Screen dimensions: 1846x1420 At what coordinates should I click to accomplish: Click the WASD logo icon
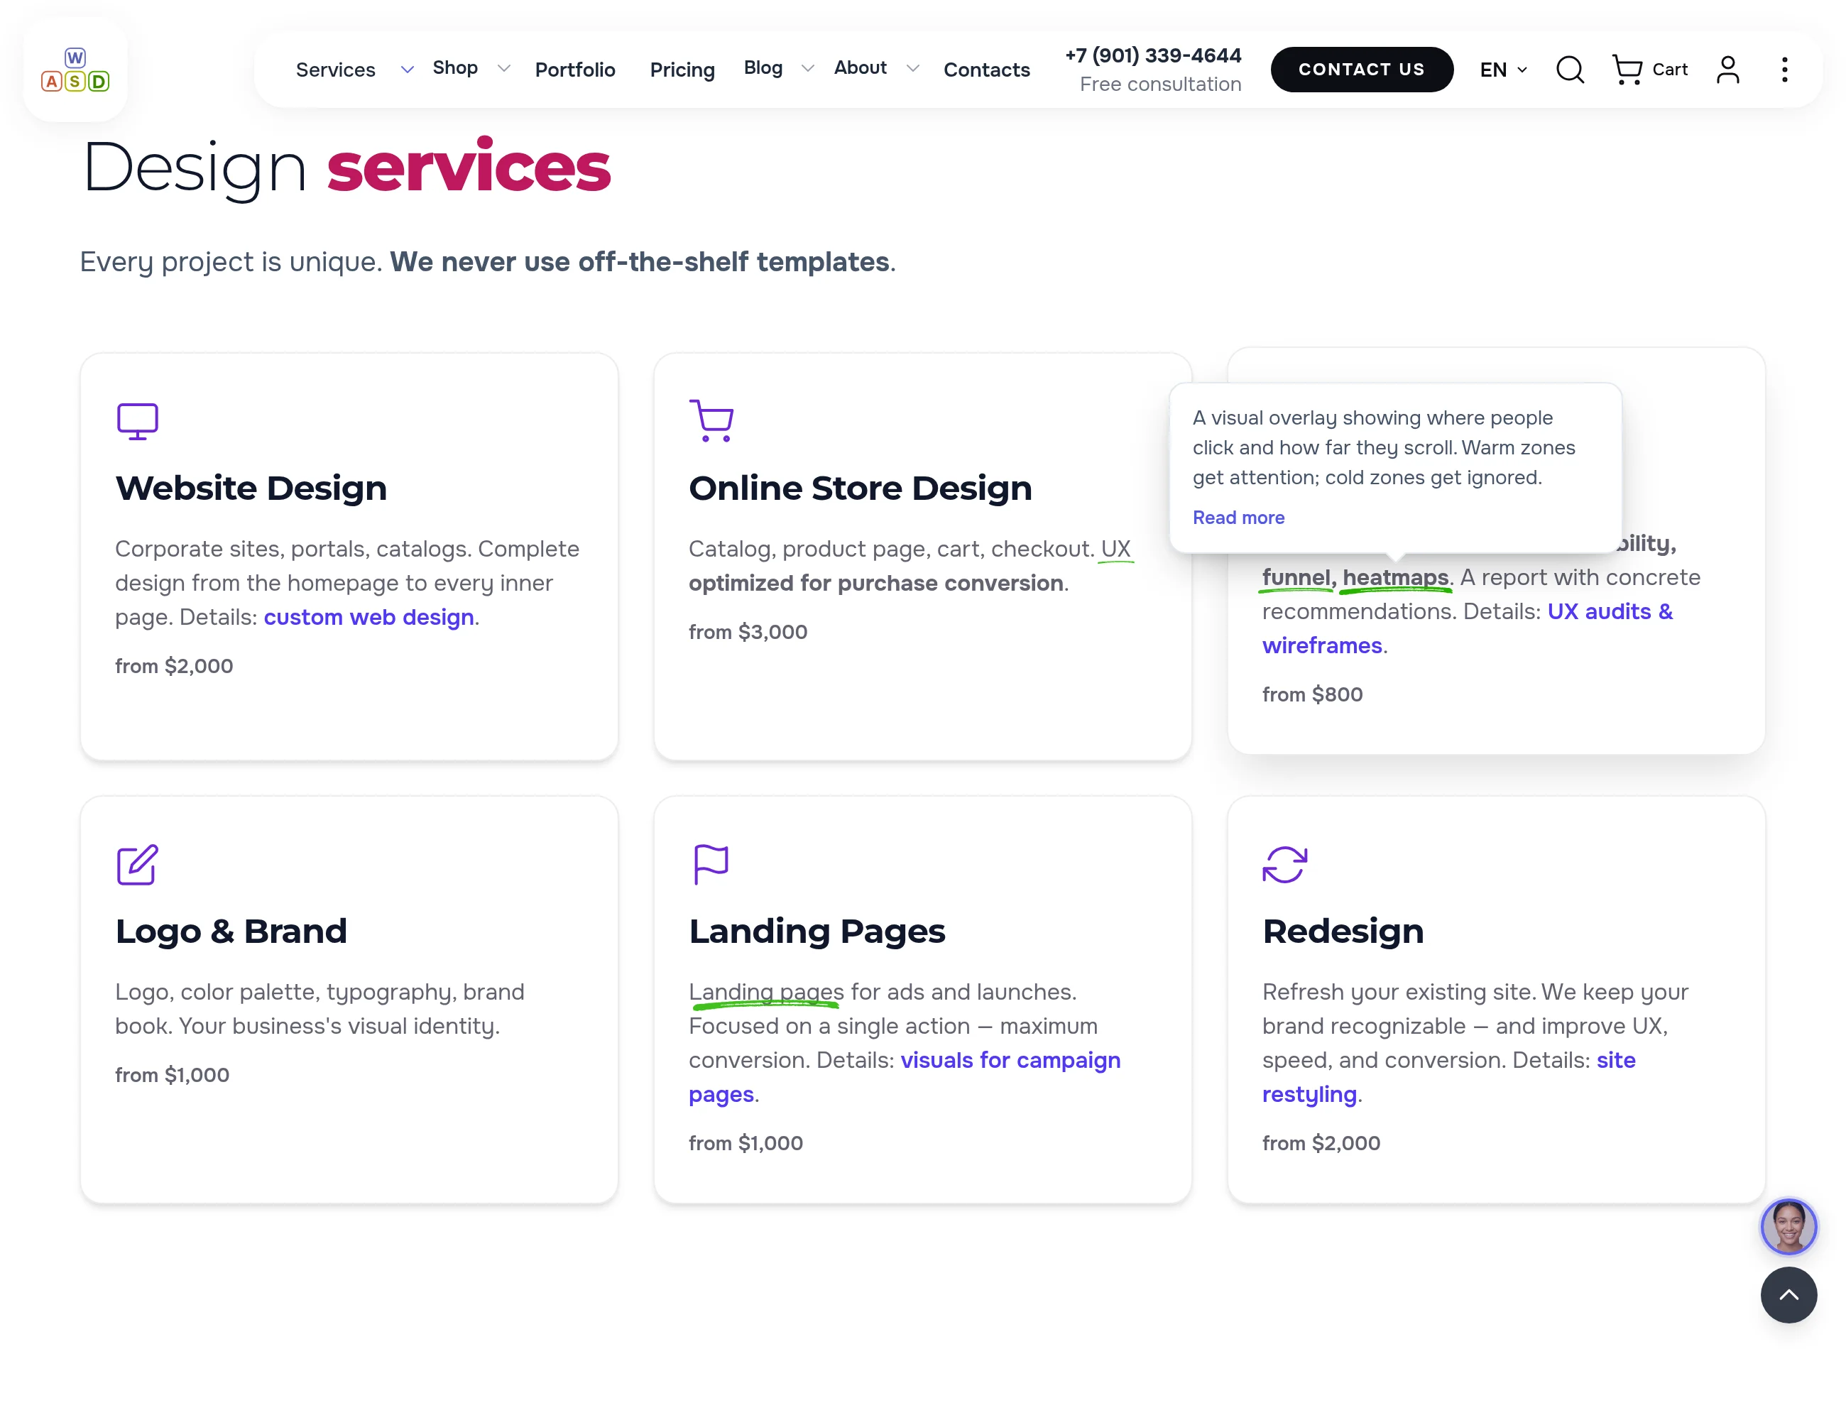point(75,70)
